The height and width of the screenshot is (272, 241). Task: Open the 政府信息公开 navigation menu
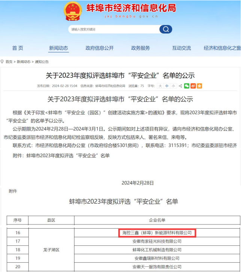(x=100, y=48)
